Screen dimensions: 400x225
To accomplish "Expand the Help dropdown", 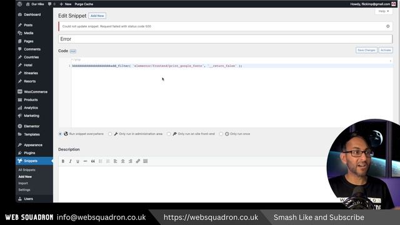I will [x=384, y=11].
